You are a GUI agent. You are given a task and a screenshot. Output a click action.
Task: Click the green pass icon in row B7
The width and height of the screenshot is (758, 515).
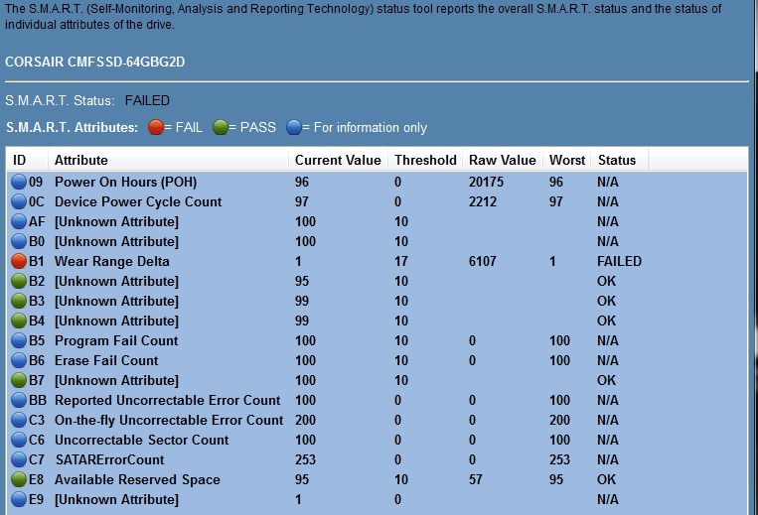(x=19, y=380)
